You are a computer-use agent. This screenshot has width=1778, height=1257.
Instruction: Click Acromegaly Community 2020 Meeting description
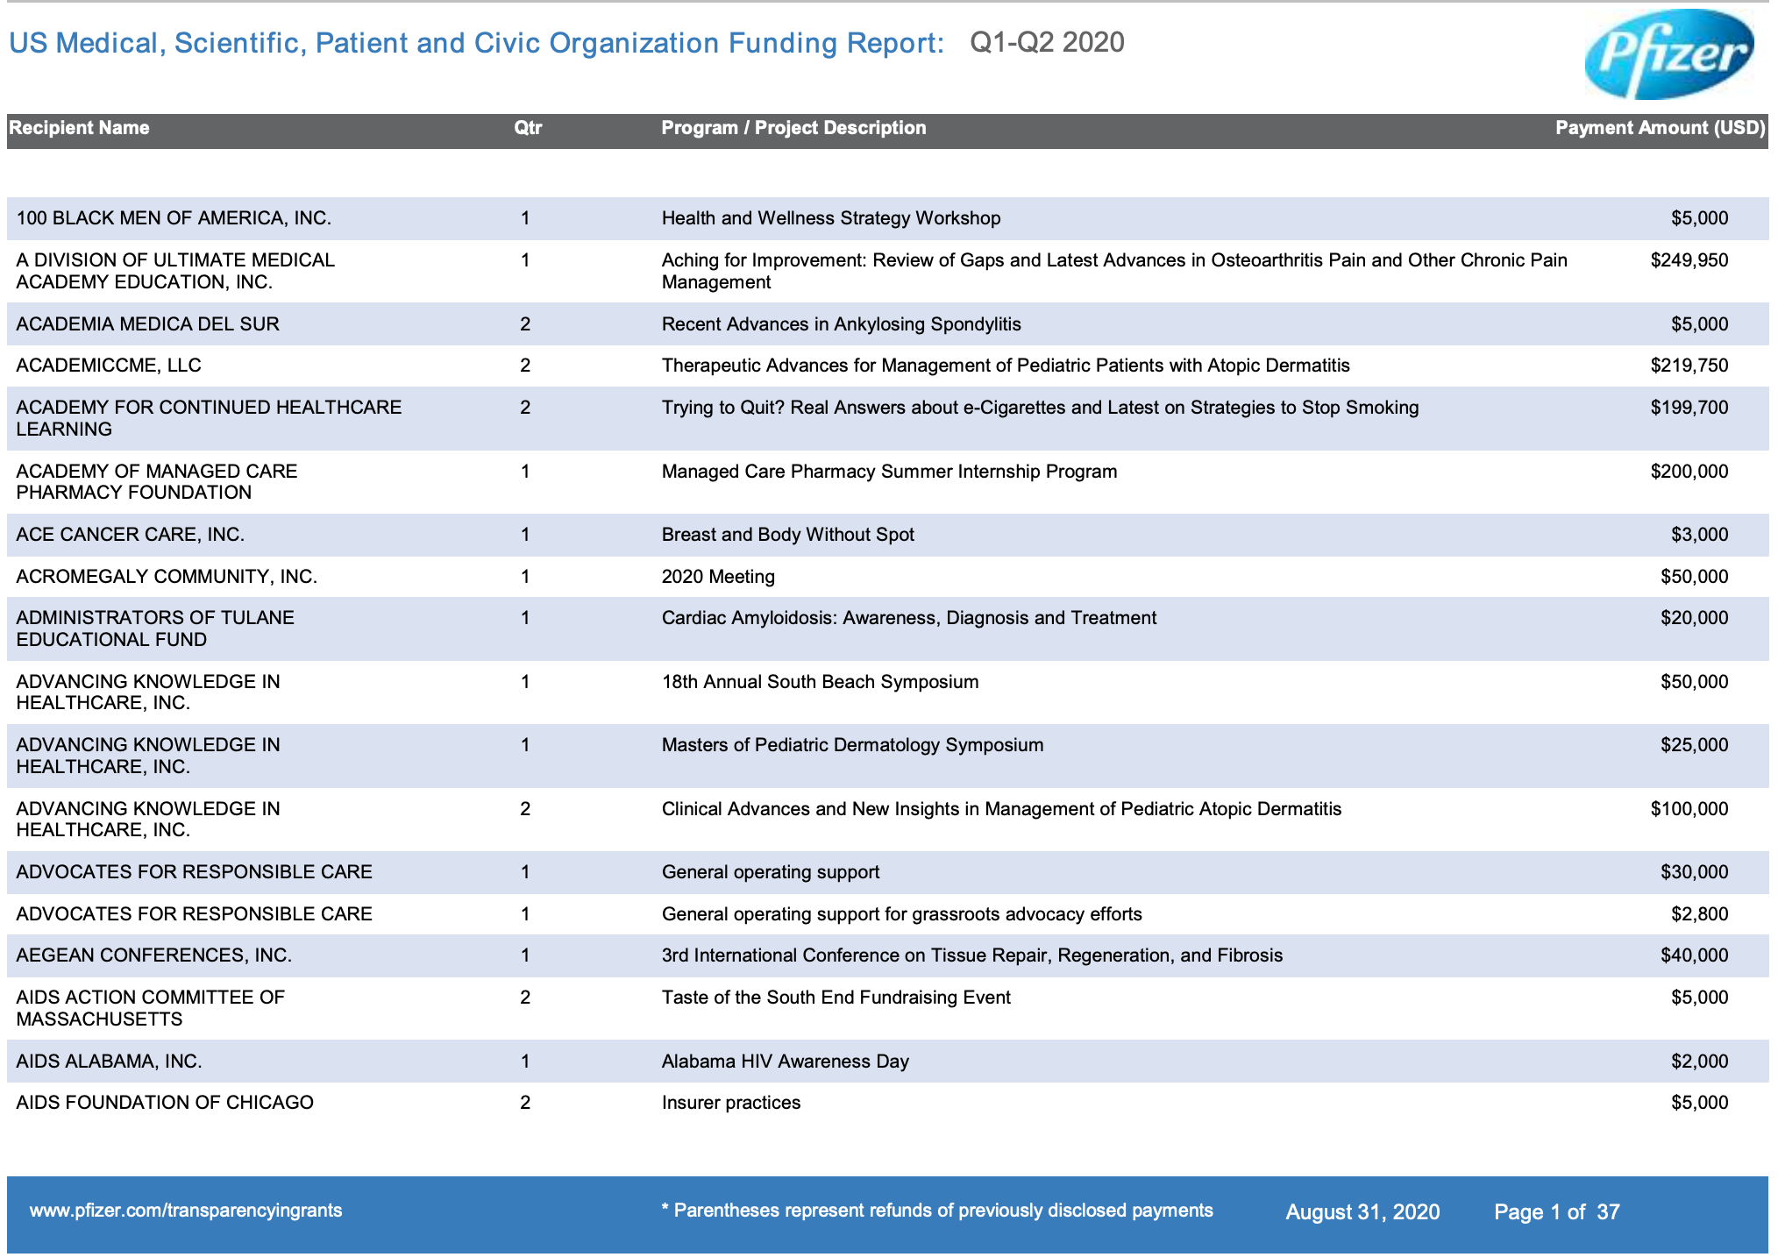click(x=718, y=577)
